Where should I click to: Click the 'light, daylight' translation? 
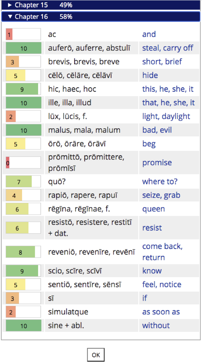166,116
